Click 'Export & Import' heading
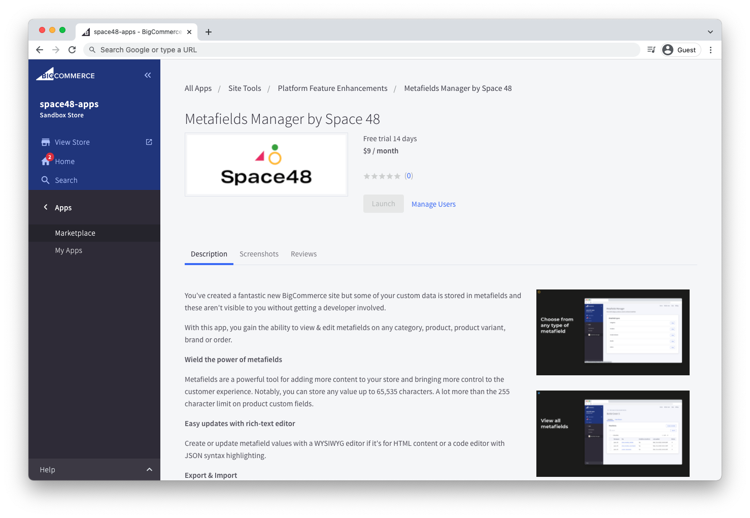The width and height of the screenshot is (750, 518). tap(211, 475)
